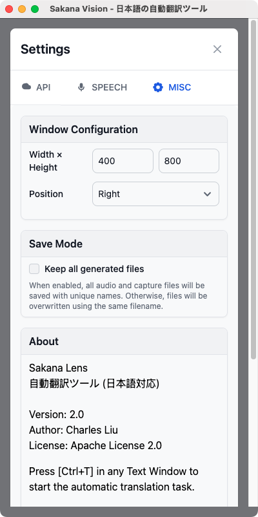This screenshot has height=517, width=258.
Task: Click the microphone icon on SPEECH tab
Action: (81, 87)
